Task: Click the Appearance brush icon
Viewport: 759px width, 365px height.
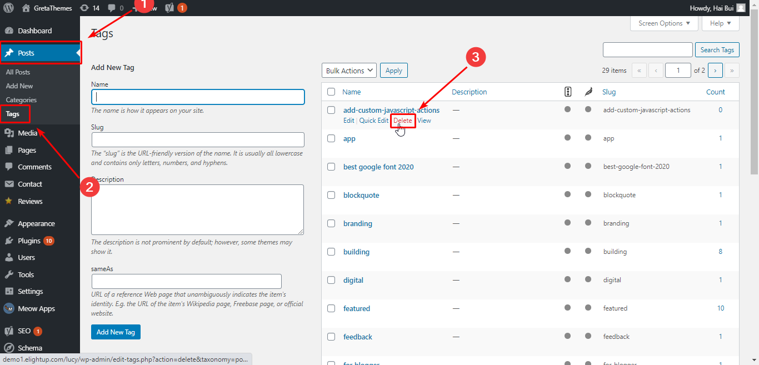Action: pos(9,224)
